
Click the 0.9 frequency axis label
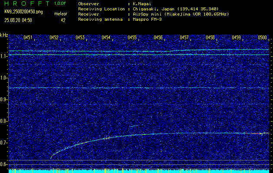click(4, 99)
